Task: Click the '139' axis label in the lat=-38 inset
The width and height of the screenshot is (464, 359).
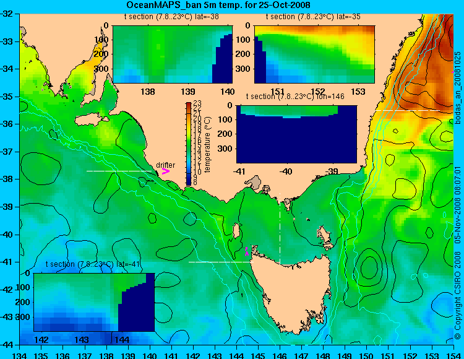Action: coord(188,92)
